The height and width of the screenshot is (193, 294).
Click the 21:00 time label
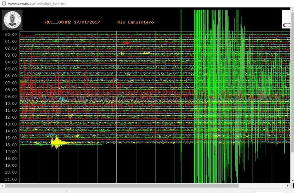[10, 179]
